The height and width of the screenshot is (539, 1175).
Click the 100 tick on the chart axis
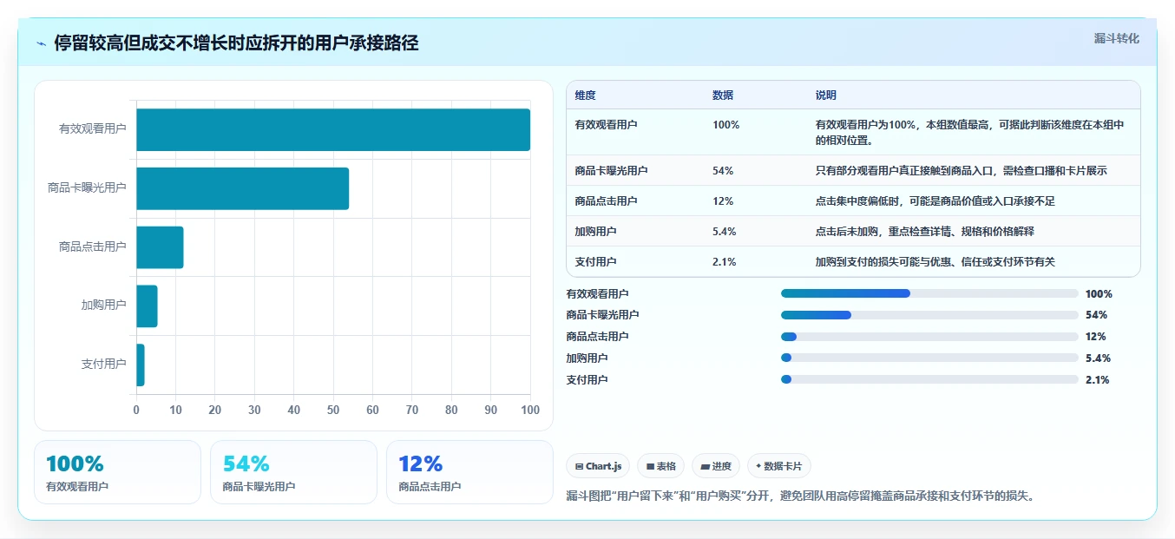pyautogui.click(x=529, y=410)
